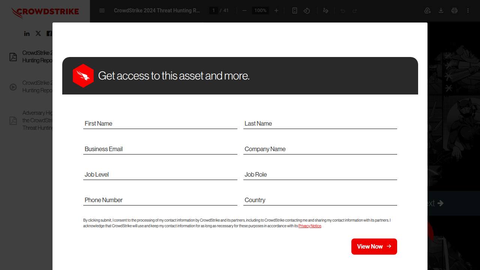Open the Job Role dropdown
This screenshot has width=480, height=270.
(320, 174)
